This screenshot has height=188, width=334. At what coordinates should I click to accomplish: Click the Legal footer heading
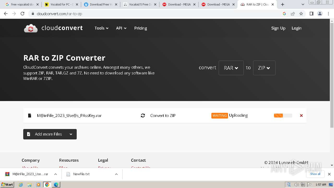[103, 160]
